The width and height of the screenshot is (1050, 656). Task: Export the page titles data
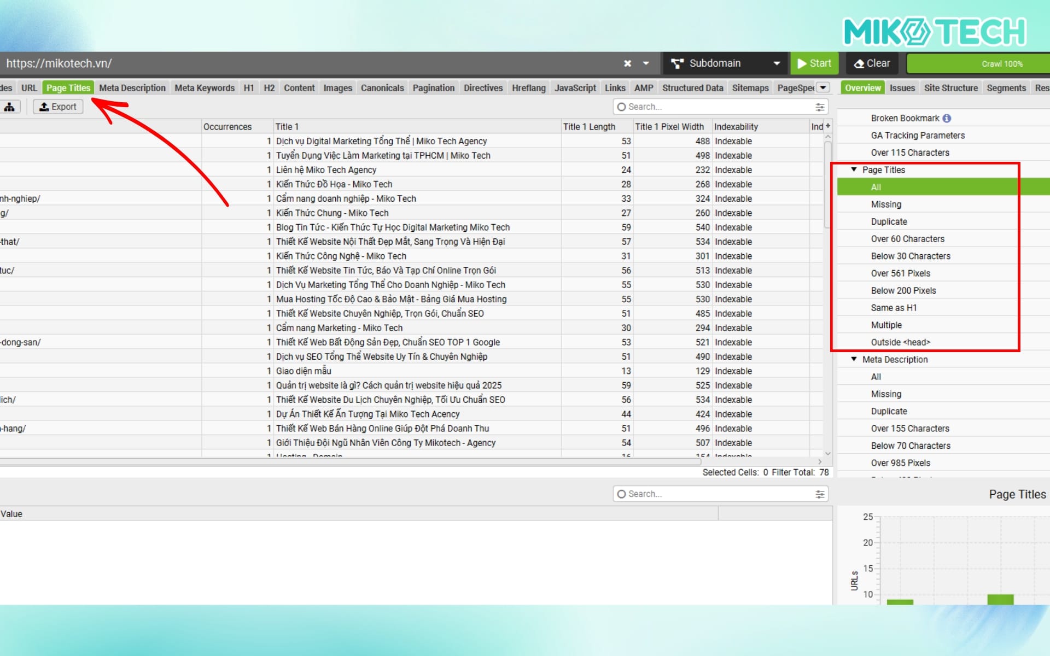[x=58, y=107]
